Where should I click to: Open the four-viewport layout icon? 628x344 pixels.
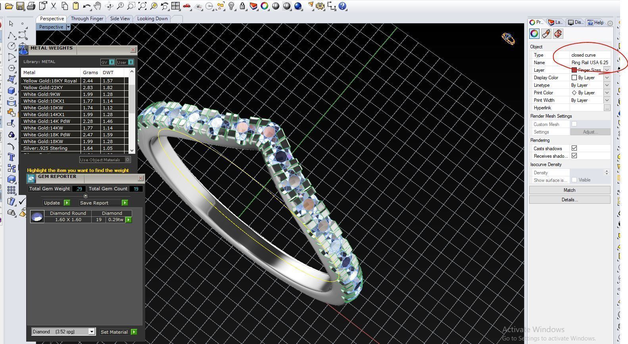[x=176, y=6]
